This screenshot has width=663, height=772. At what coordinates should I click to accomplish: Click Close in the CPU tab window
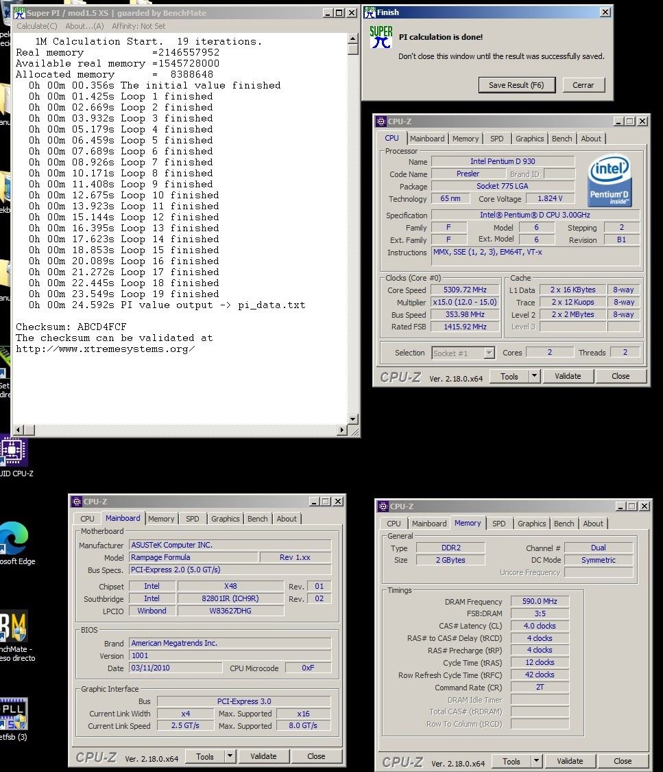620,376
